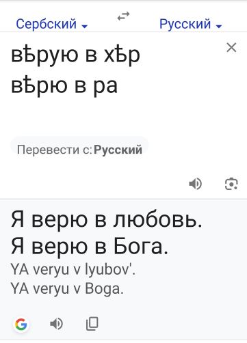Play audio of the Russian translation
Image resolution: width=247 pixels, height=343 pixels.
click(x=56, y=324)
